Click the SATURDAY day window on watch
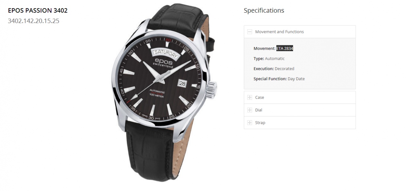406x191 pixels. [x=166, y=53]
